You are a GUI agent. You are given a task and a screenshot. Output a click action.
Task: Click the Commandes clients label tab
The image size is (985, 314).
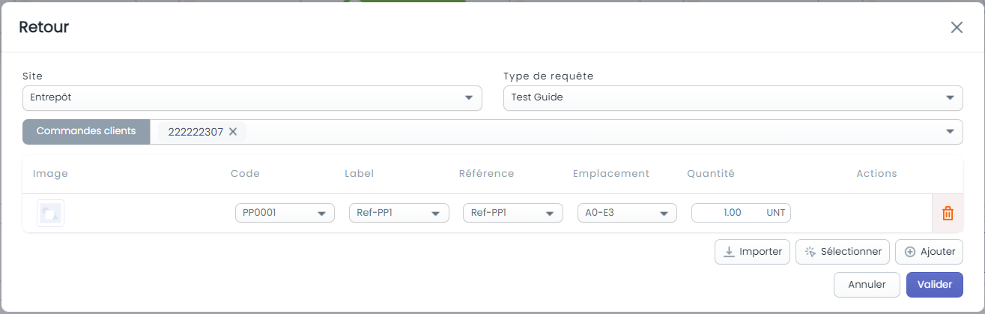point(86,131)
